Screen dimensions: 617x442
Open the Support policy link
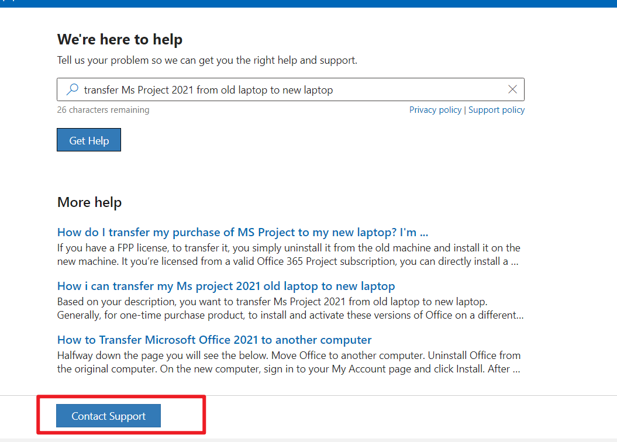(x=496, y=110)
